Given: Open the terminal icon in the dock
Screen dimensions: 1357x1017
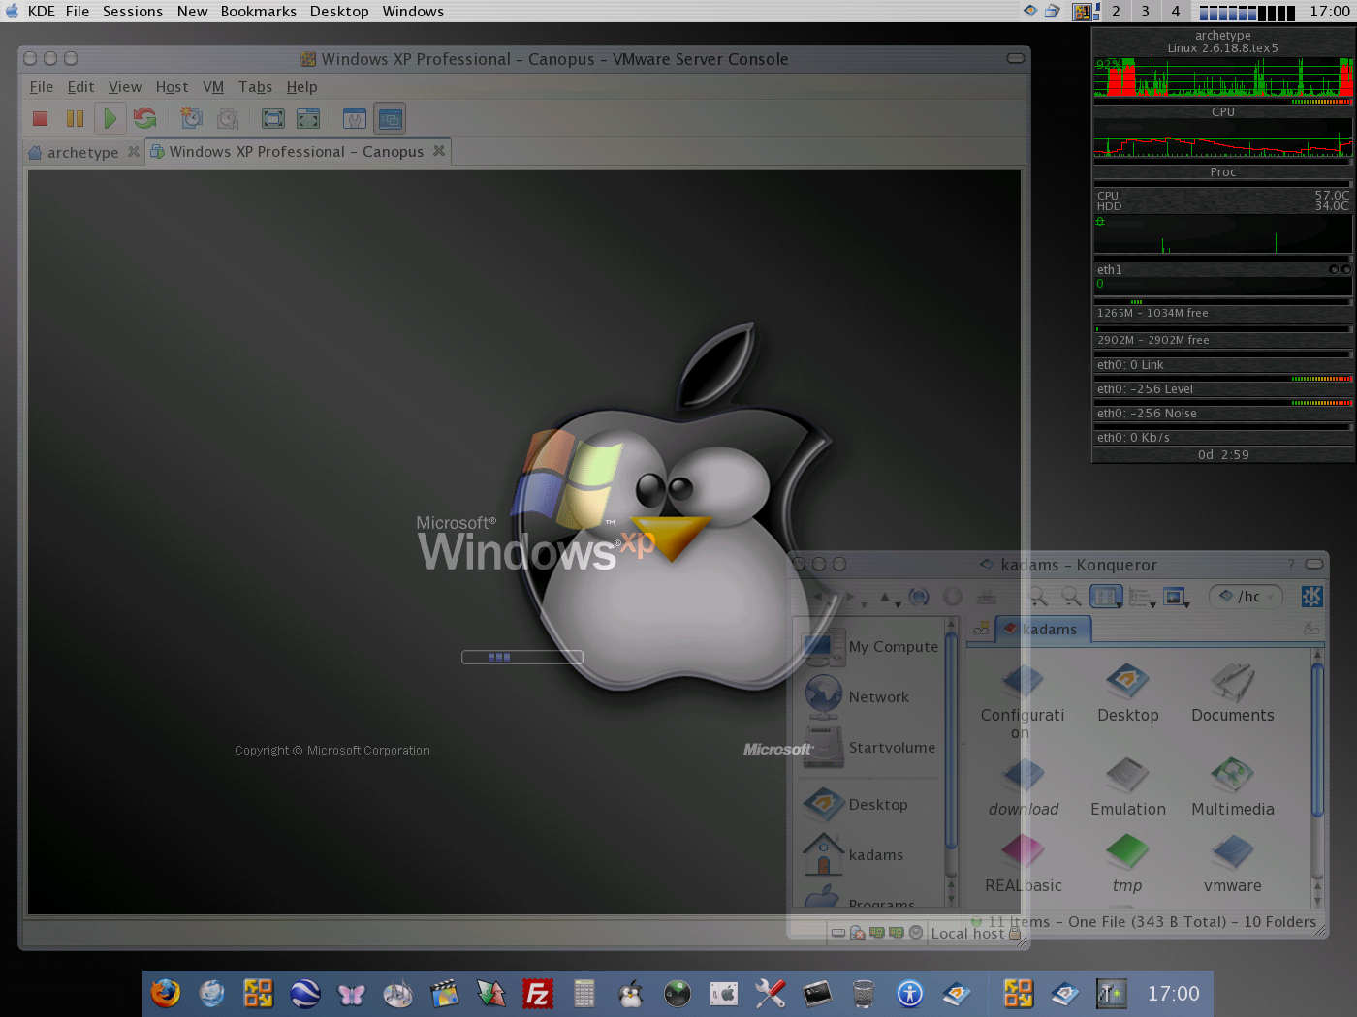Looking at the screenshot, I should [817, 993].
